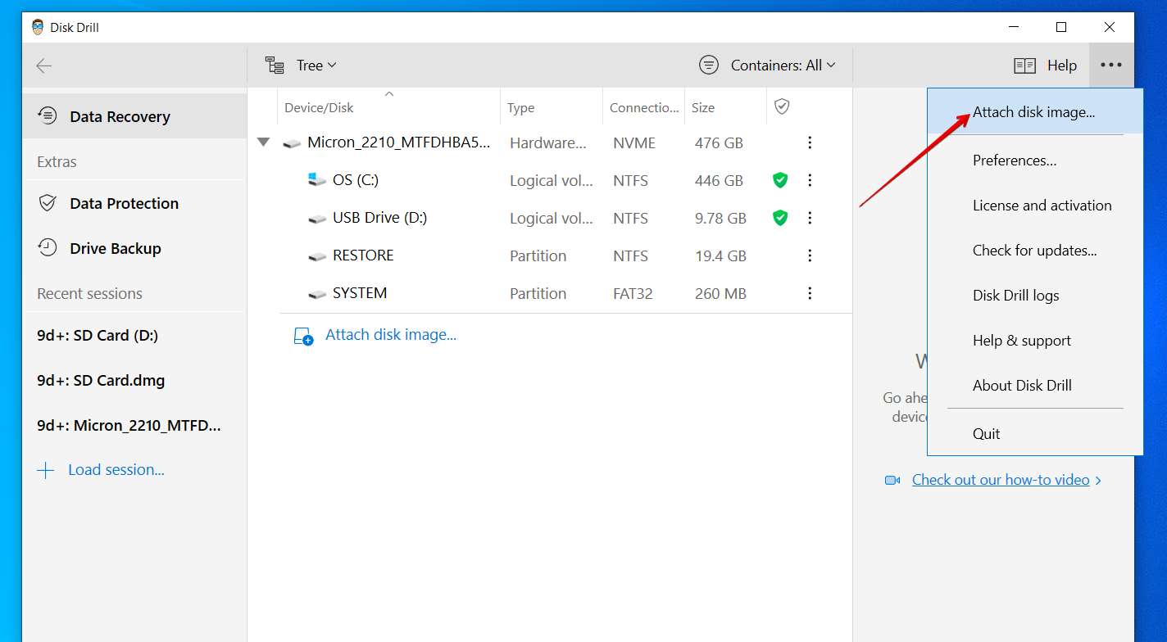The height and width of the screenshot is (642, 1167).
Task: Open recent session SD Card.dmg
Action: point(101,381)
